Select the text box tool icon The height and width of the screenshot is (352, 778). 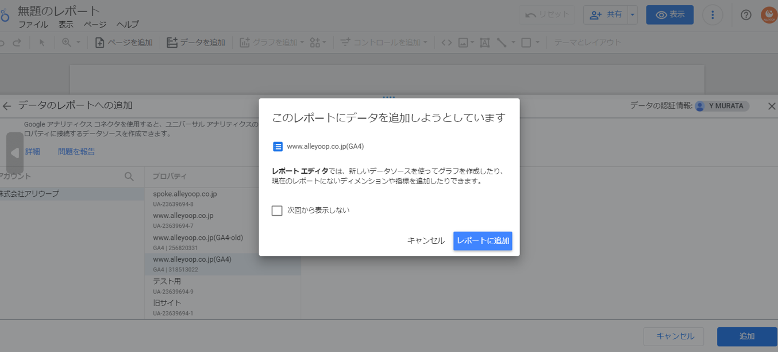click(484, 43)
